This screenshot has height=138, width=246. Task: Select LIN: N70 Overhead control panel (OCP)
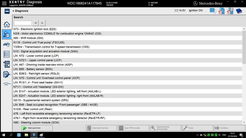(x=127, y=78)
